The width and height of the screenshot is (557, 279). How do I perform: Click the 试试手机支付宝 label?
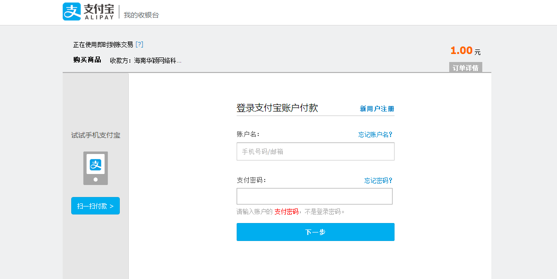click(96, 135)
